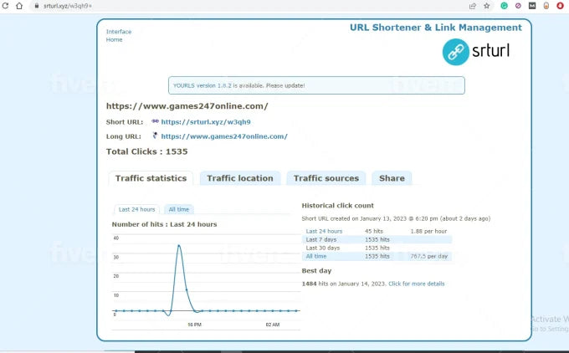Open the Home link

[x=114, y=39]
